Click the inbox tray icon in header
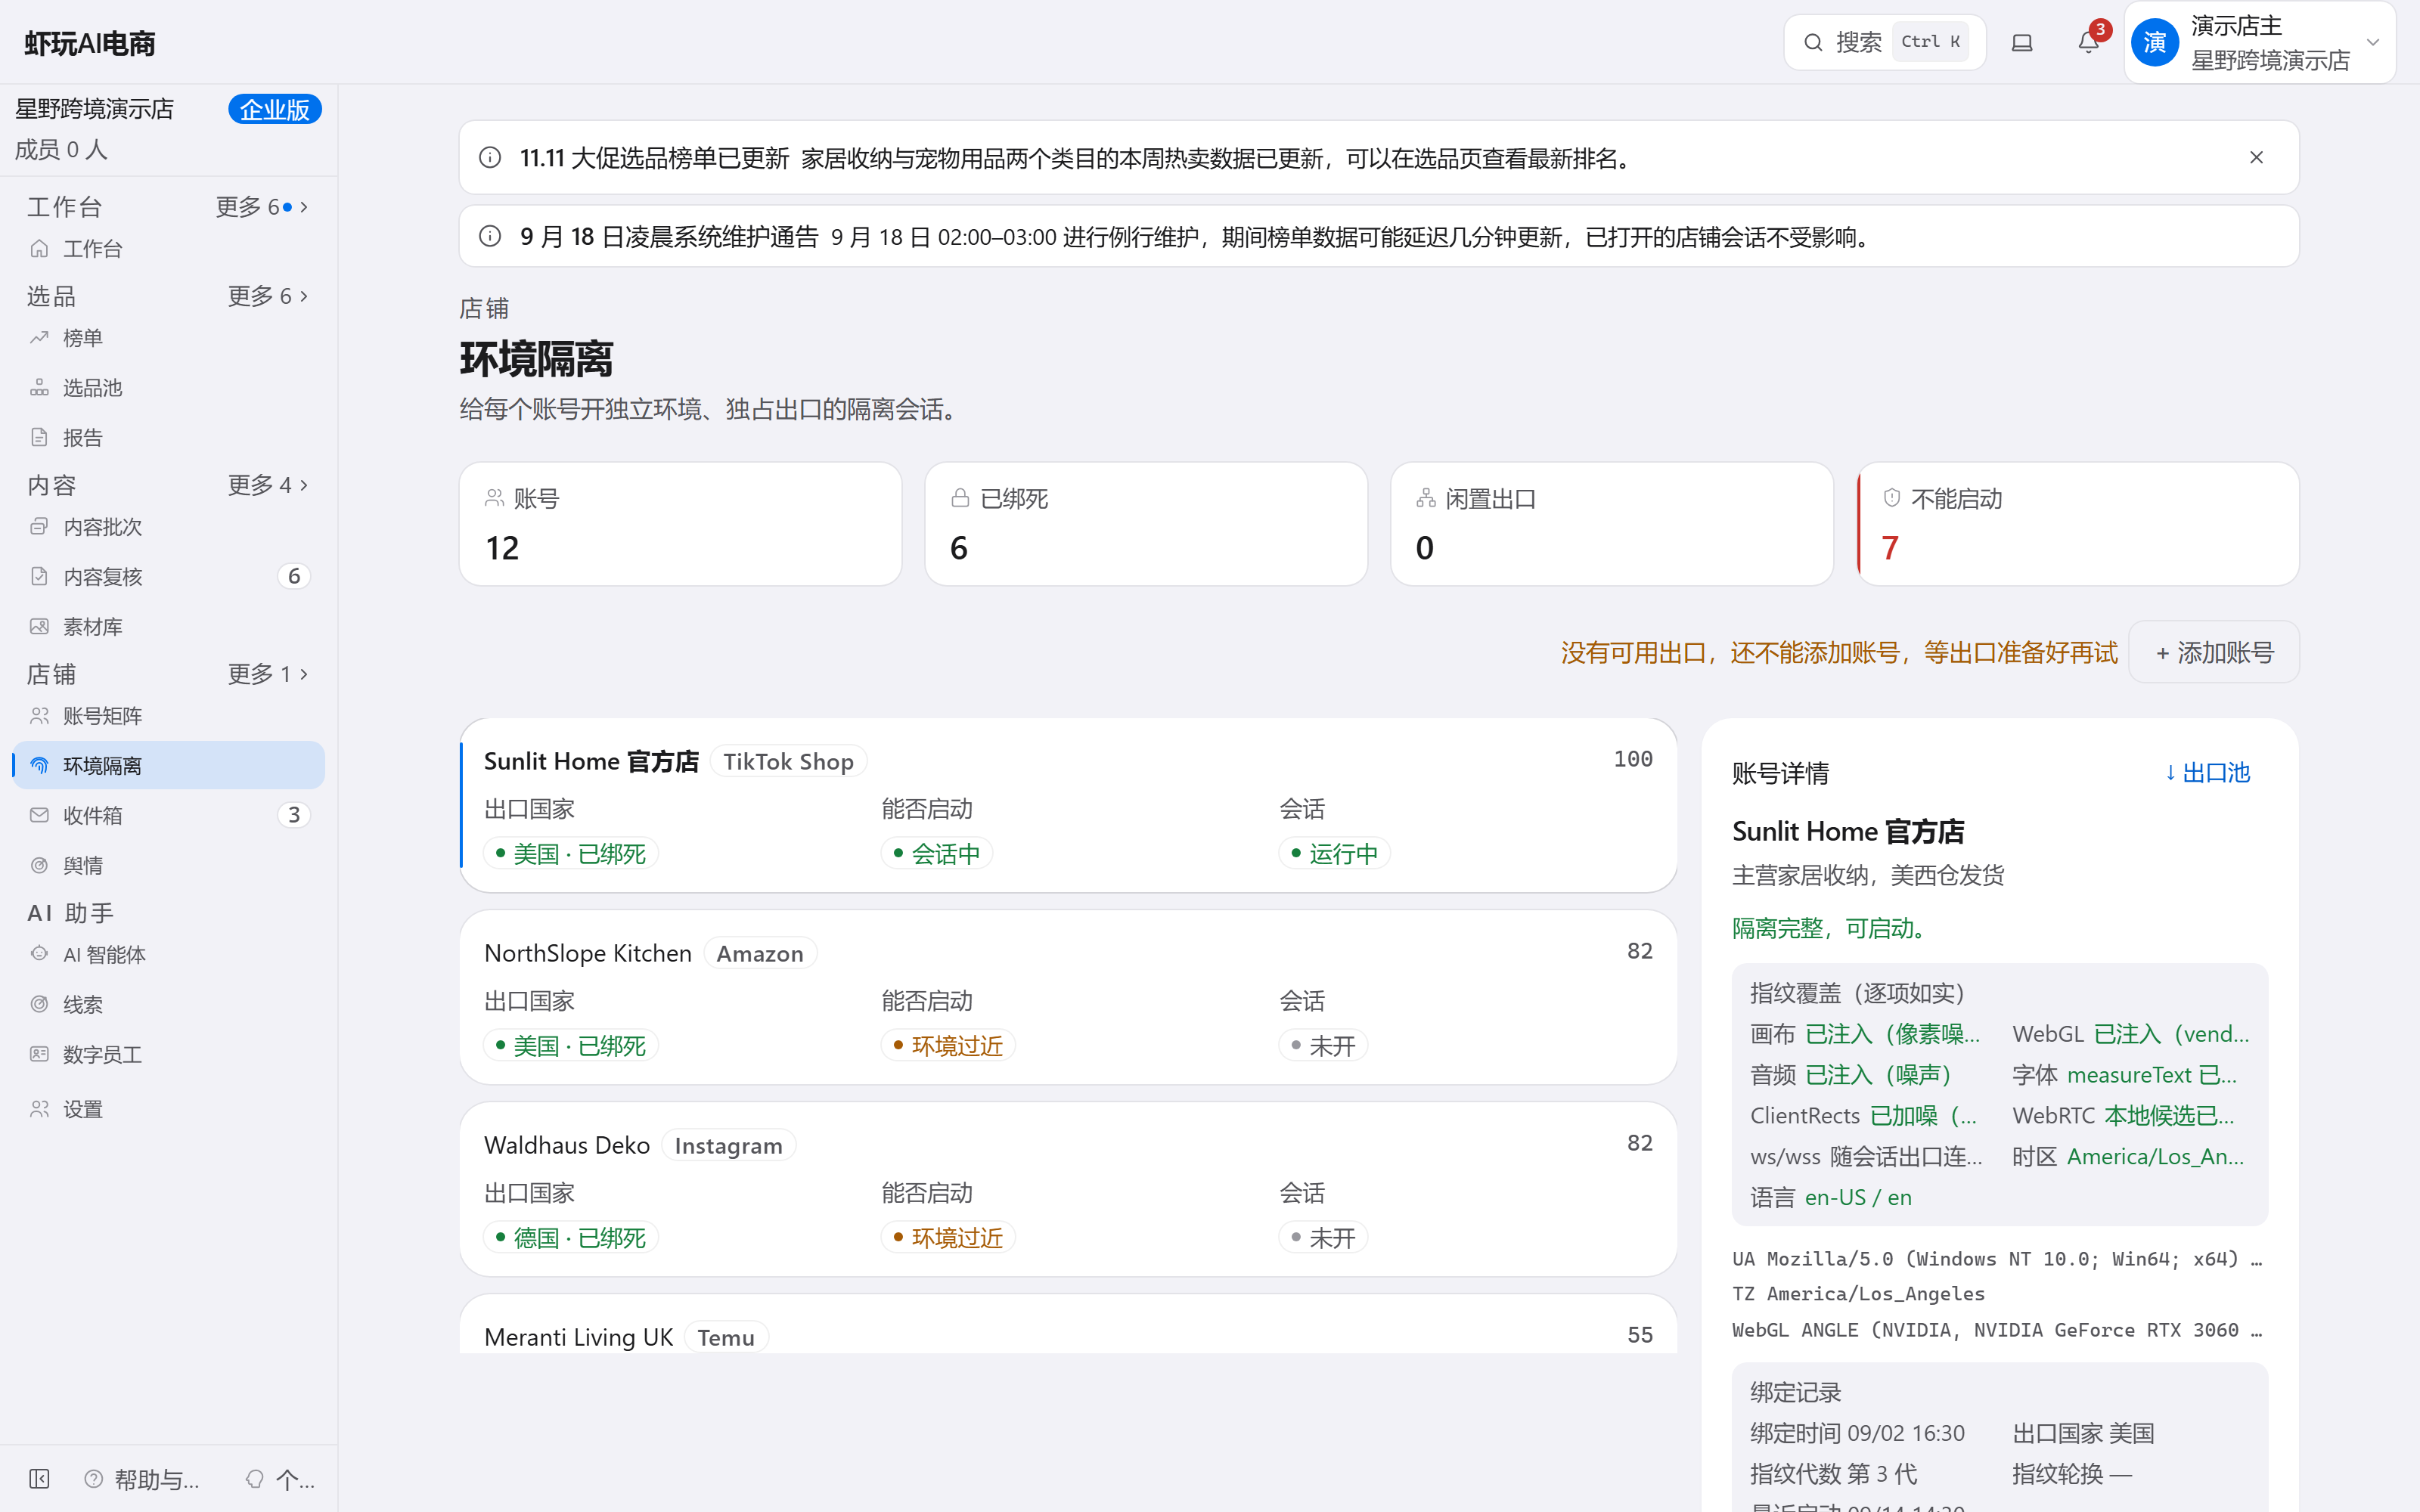The height and width of the screenshot is (1512, 2420). pyautogui.click(x=2022, y=42)
